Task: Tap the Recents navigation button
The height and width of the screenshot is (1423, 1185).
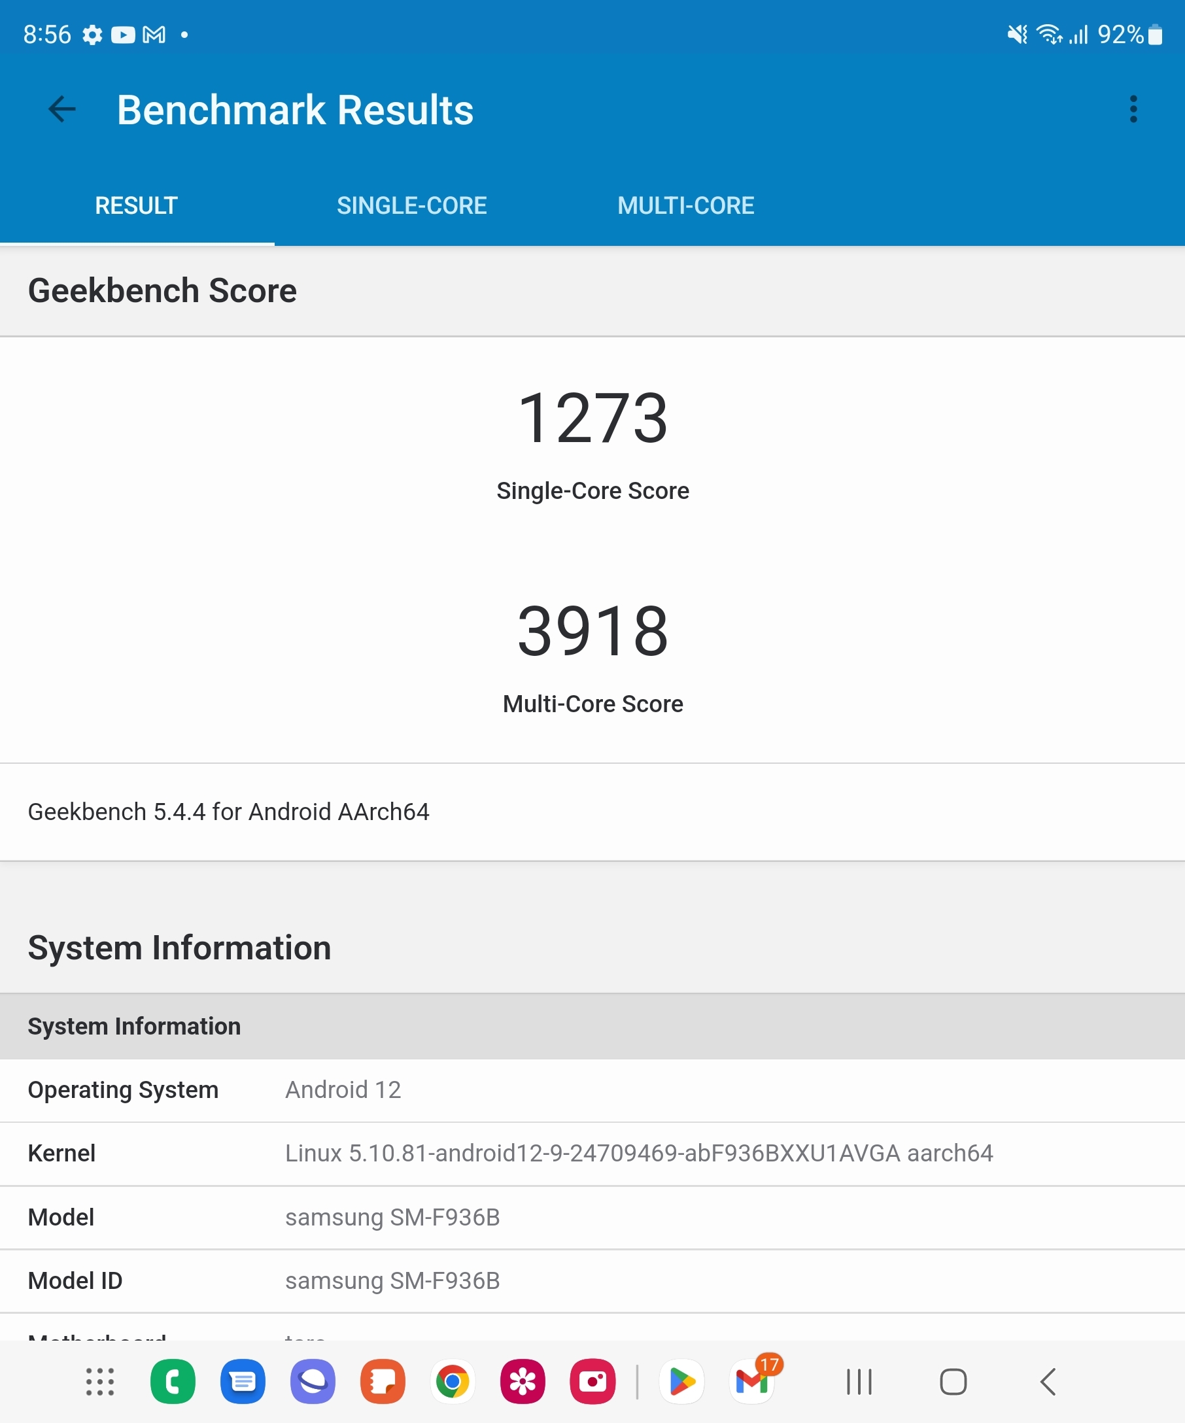Action: pos(859,1382)
